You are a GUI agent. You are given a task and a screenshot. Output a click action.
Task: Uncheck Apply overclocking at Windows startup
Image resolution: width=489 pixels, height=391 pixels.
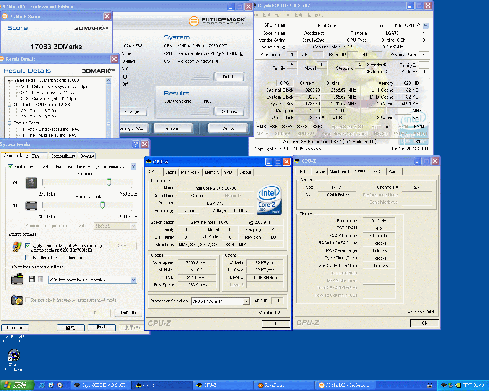(x=28, y=246)
